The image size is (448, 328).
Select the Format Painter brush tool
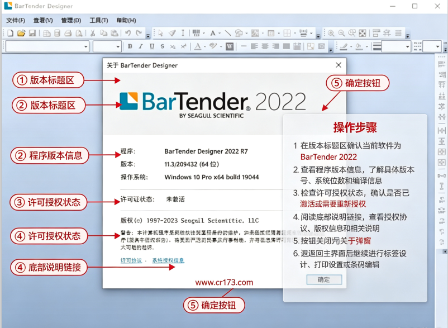click(172, 33)
